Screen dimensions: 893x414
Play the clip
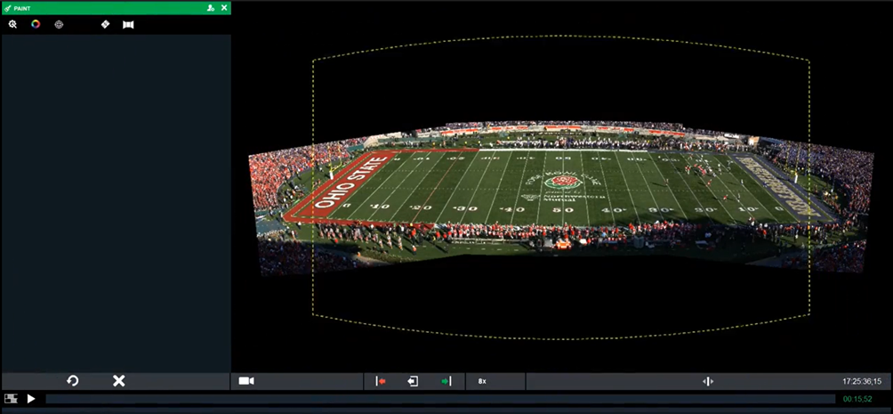click(x=31, y=399)
